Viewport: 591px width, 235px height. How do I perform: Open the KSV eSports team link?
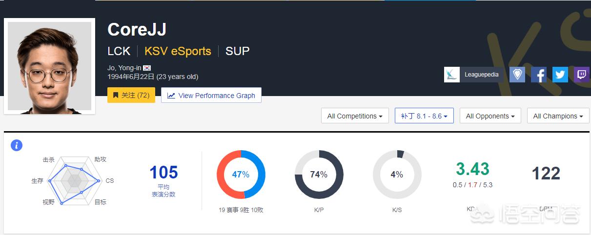click(x=178, y=51)
